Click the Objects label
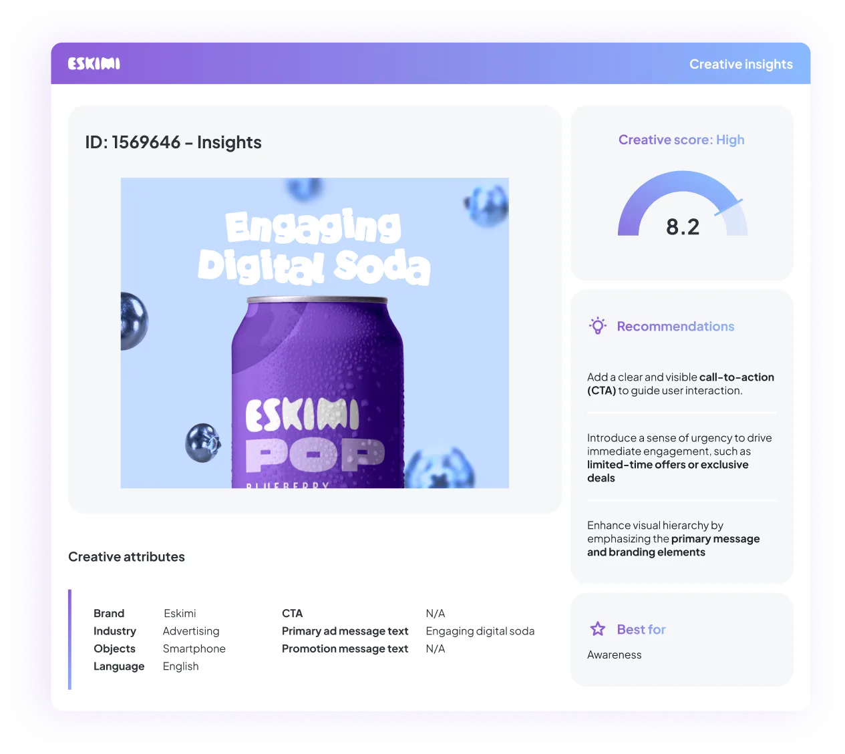The height and width of the screenshot is (754, 845). pyautogui.click(x=114, y=648)
